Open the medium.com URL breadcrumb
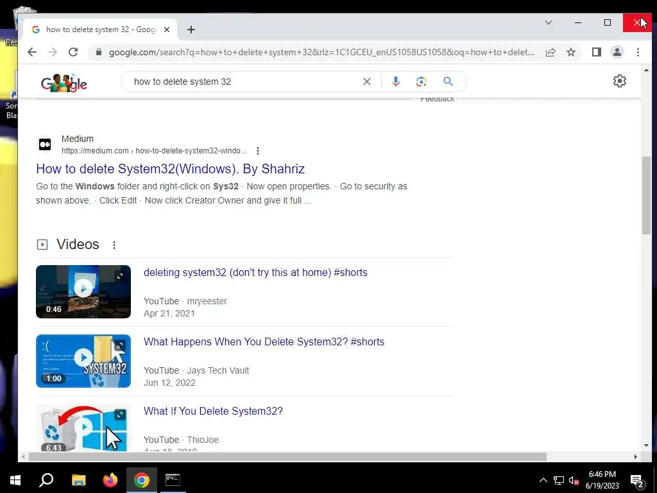This screenshot has height=493, width=657. coord(154,150)
